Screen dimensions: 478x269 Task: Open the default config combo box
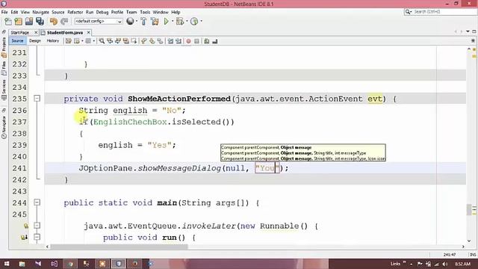(x=98, y=22)
